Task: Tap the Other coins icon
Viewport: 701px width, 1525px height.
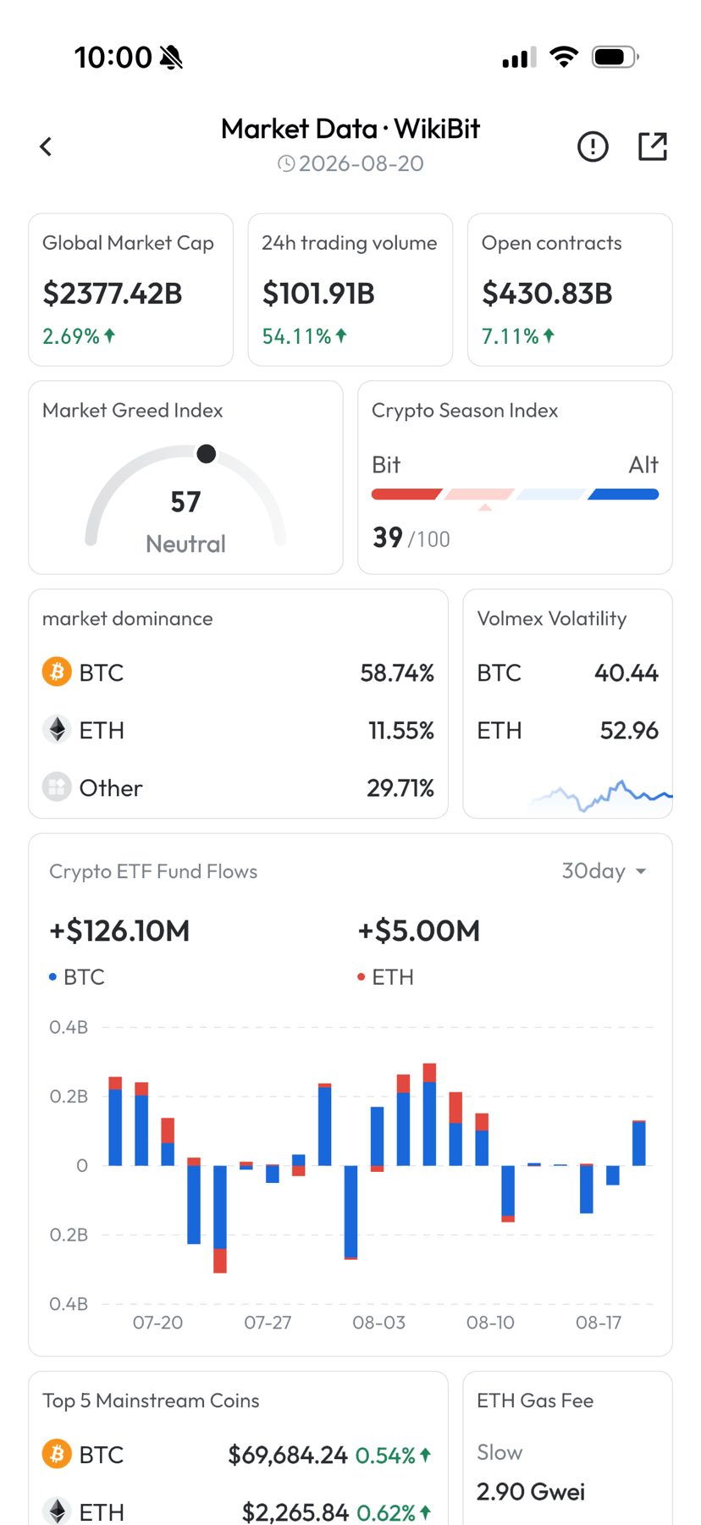Action: point(57,787)
